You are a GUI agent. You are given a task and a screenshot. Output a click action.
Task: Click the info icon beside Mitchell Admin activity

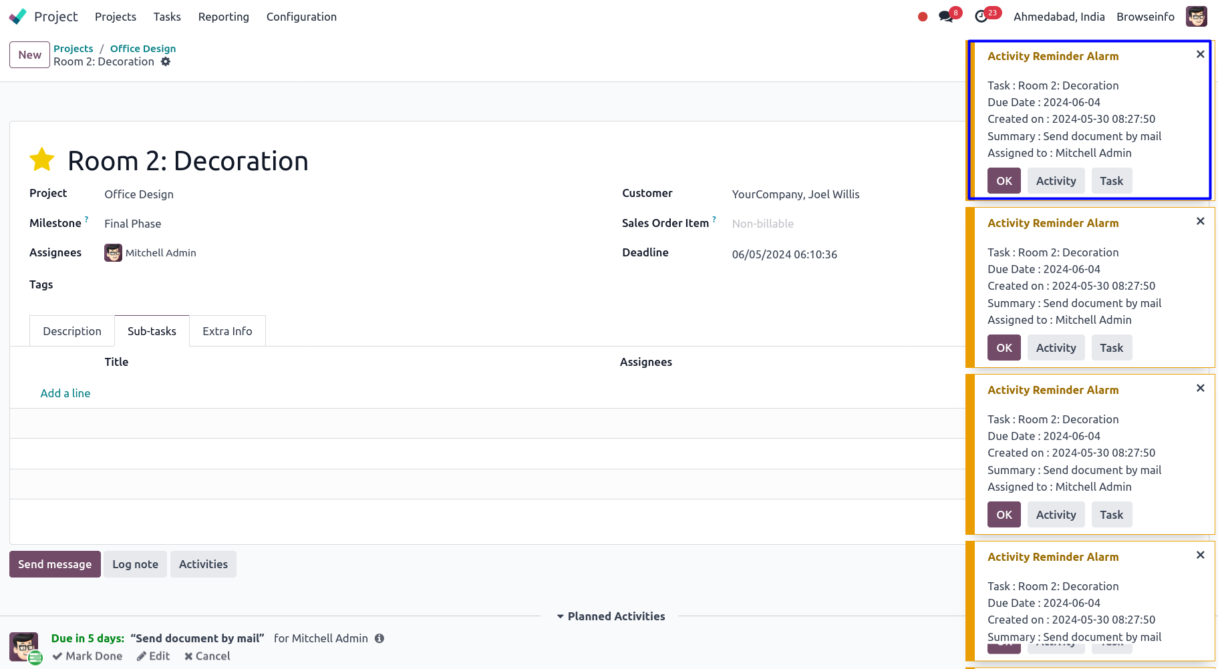(x=379, y=638)
